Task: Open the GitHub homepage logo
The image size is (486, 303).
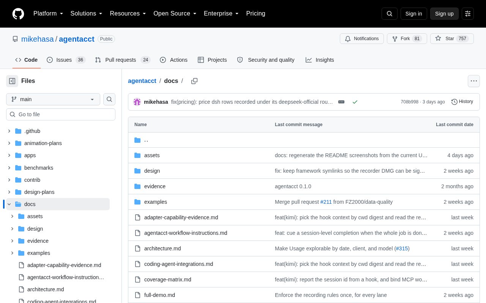Action: coord(18,14)
